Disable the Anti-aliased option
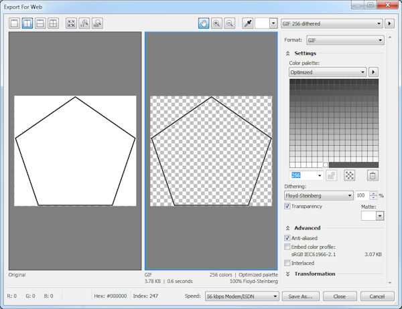The width and height of the screenshot is (402, 309). click(287, 238)
